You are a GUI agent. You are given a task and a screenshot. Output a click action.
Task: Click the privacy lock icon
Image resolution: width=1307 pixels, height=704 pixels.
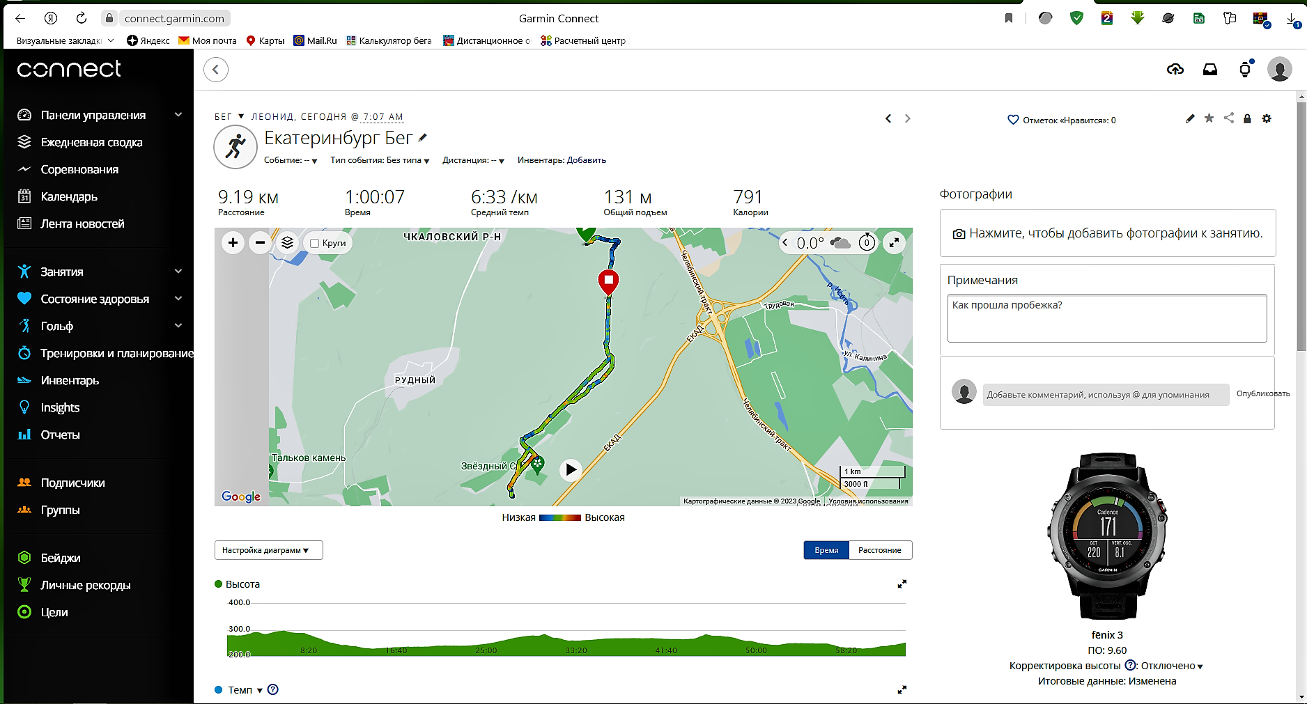point(1248,119)
